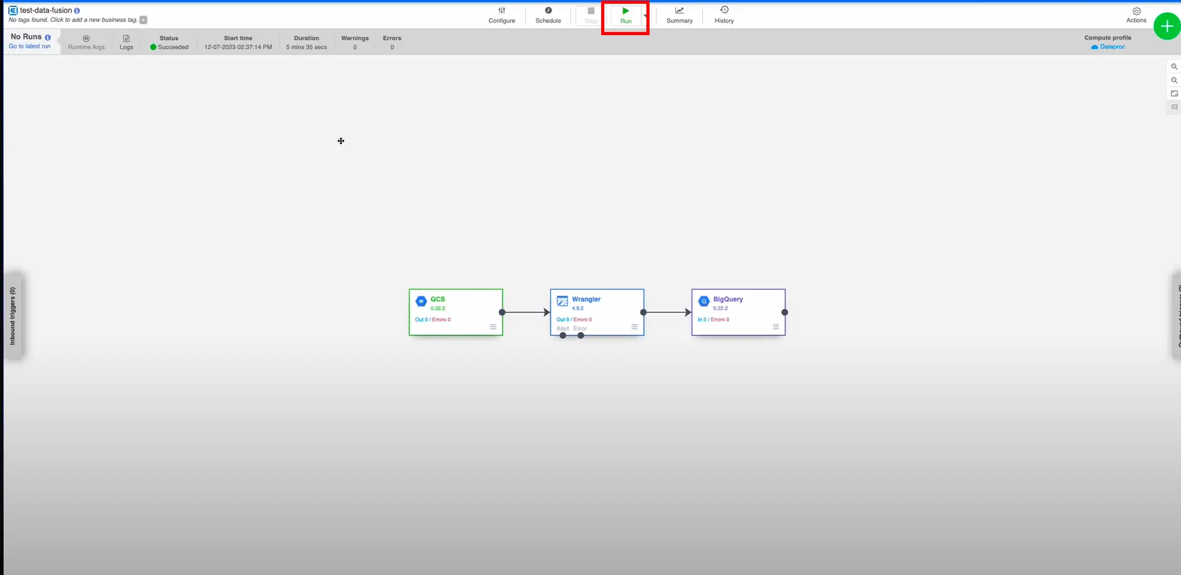Click the Stop pipeline button
Image resolution: width=1181 pixels, height=575 pixels.
590,15
